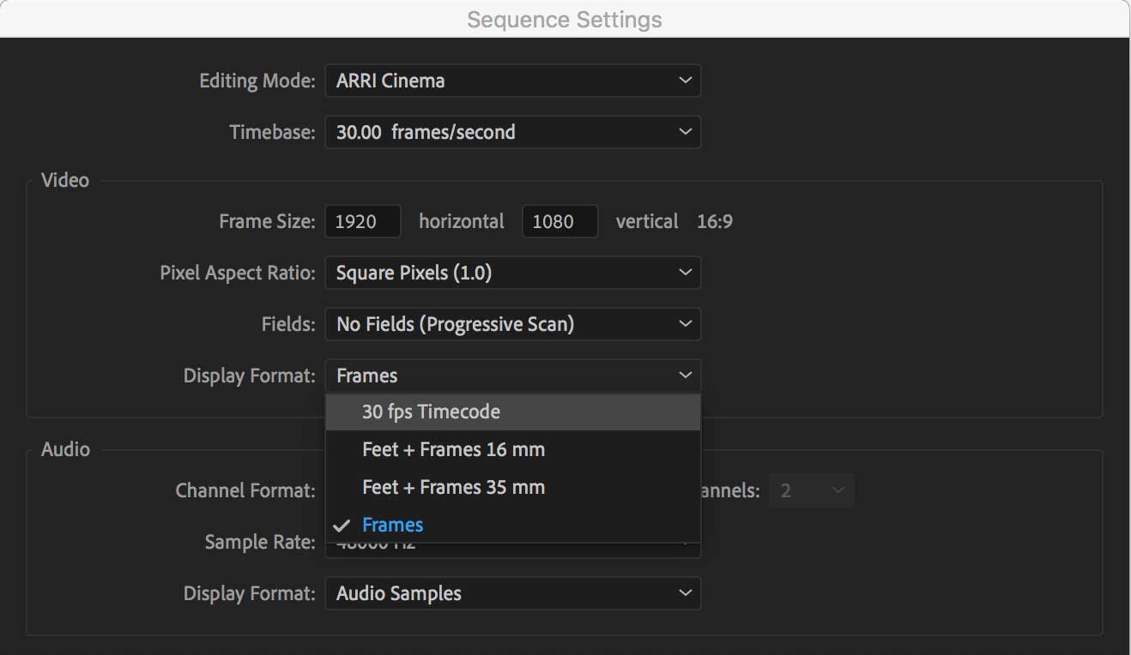Select the Frames display option
This screenshot has height=655, width=1131.
click(394, 524)
